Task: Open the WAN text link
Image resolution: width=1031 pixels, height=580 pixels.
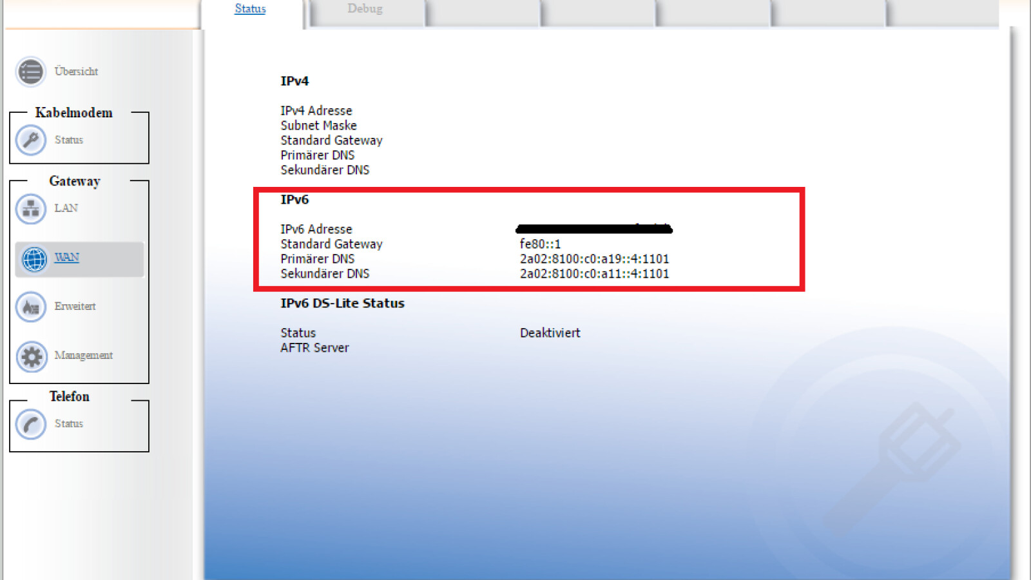Action: tap(66, 257)
